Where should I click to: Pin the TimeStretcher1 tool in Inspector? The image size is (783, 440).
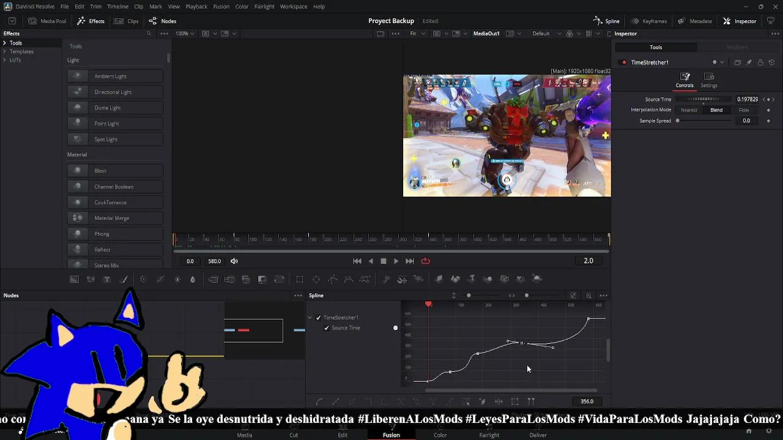(x=749, y=62)
